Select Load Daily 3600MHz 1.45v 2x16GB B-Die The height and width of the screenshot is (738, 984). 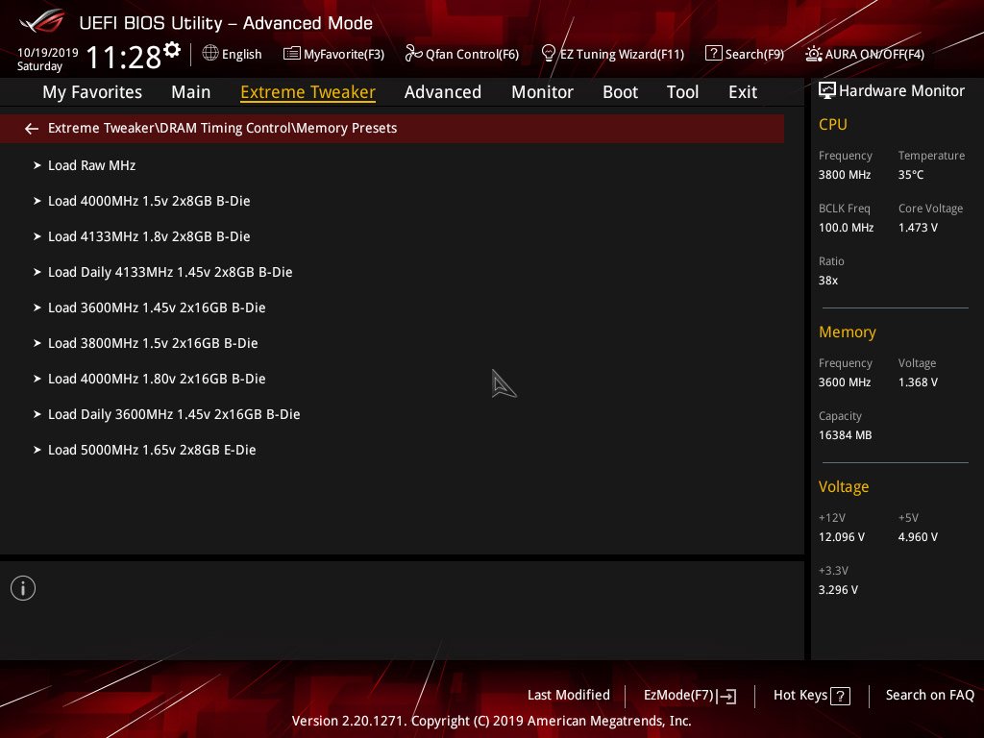174,415
